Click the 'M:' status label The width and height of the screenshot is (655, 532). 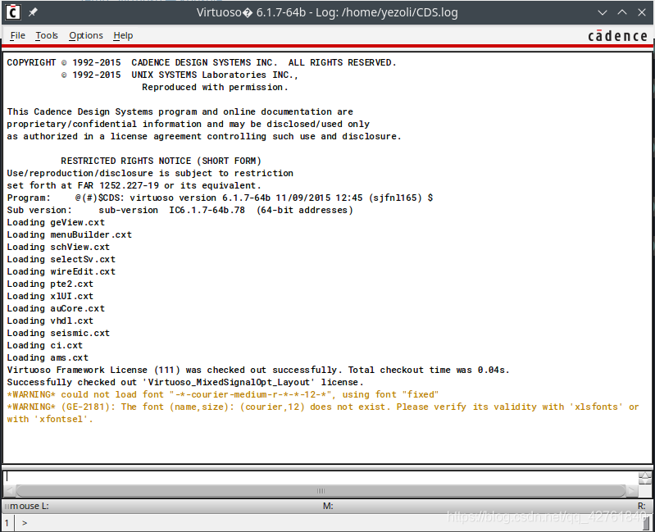(x=328, y=506)
